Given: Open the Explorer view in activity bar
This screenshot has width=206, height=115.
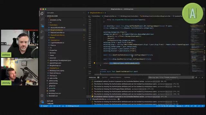Looking at the screenshot, I should 42,13.
